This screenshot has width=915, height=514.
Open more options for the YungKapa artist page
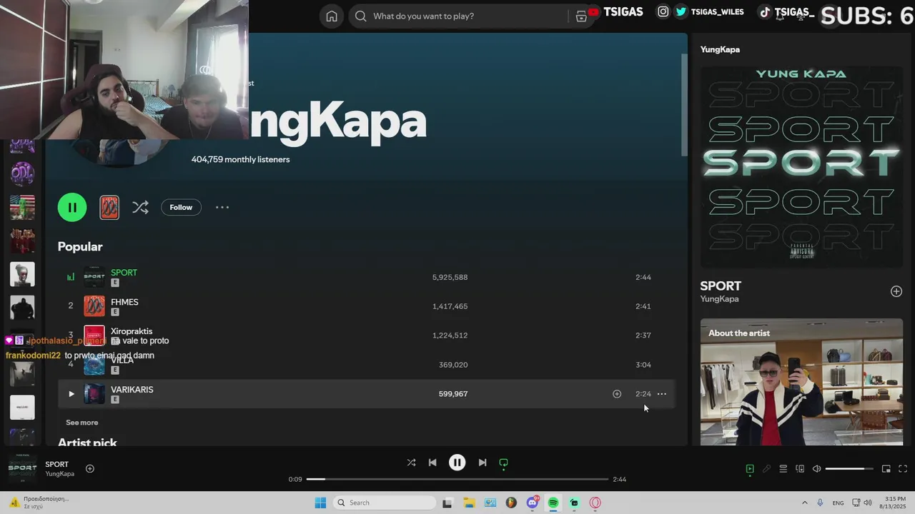222,207
